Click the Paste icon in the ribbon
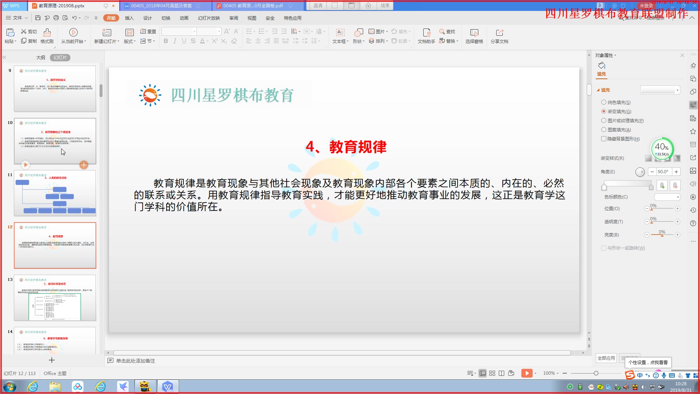Viewport: 700px width, 394px height. 10,32
